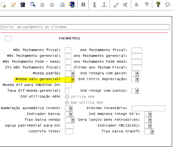173x147 pixels.
Task: Open the Ind integra com gecon dropdown
Action: coord(137,73)
